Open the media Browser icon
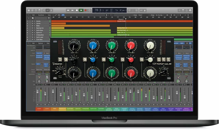 (x=190, y=10)
